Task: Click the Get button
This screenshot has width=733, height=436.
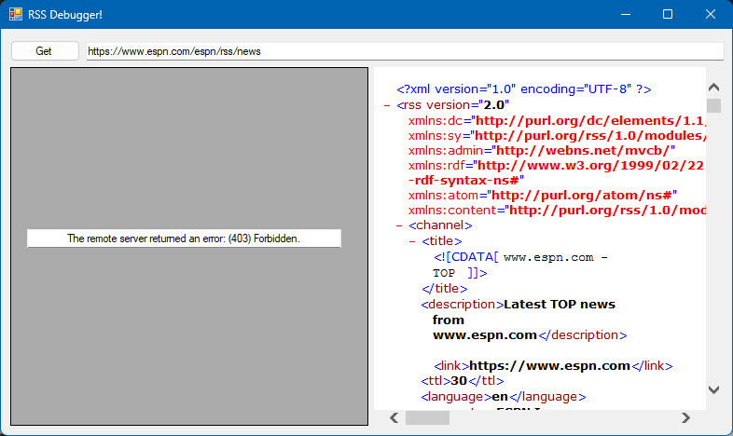Action: tap(45, 51)
